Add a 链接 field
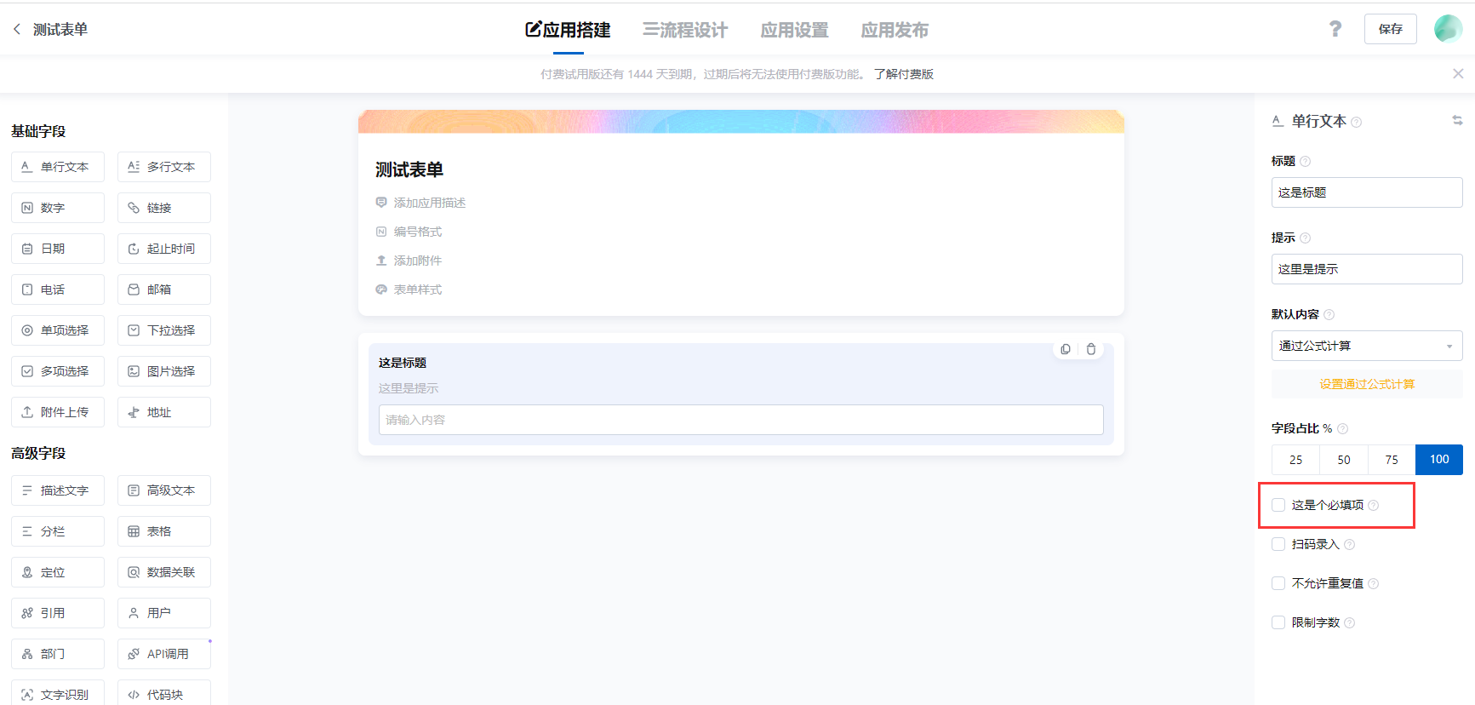This screenshot has width=1475, height=705. pyautogui.click(x=164, y=208)
